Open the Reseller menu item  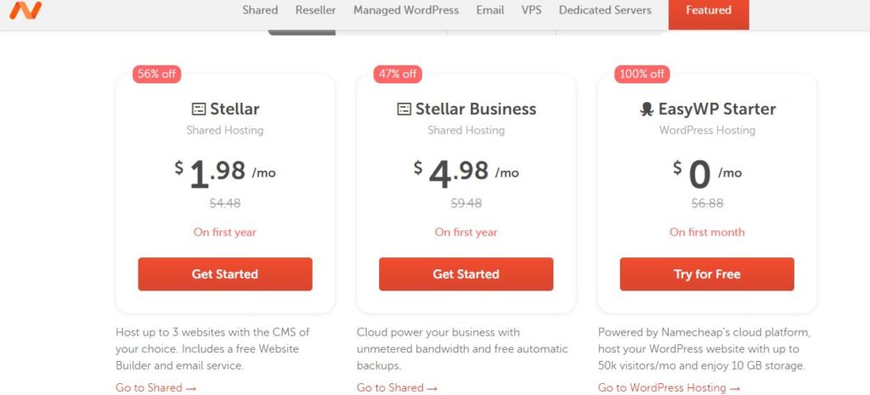pyautogui.click(x=316, y=10)
